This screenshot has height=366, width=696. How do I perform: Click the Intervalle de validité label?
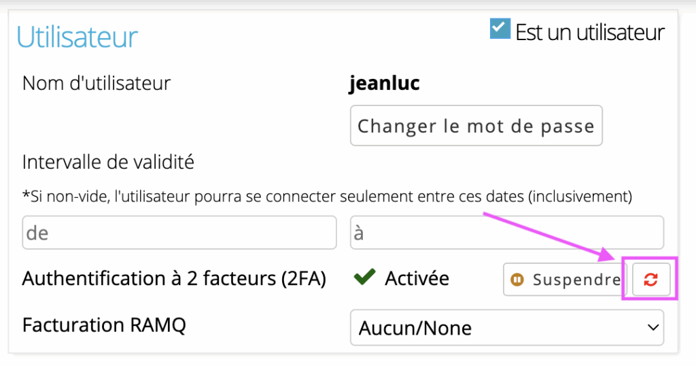pos(108,162)
